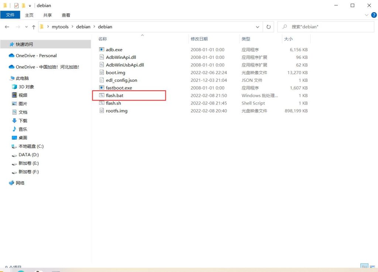Open 本地磁盘 (C:) drive
378x272 pixels.
[27, 146]
